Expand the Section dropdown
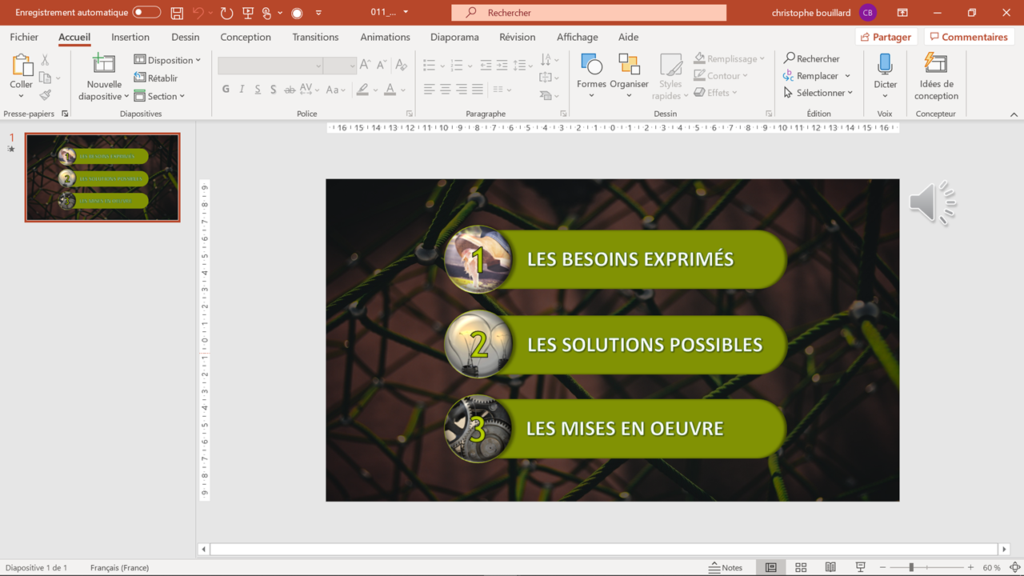The width and height of the screenshot is (1024, 576). click(160, 96)
